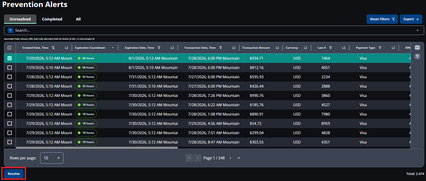The width and height of the screenshot is (426, 181).
Task: Jump to the last page
Action: [239, 158]
